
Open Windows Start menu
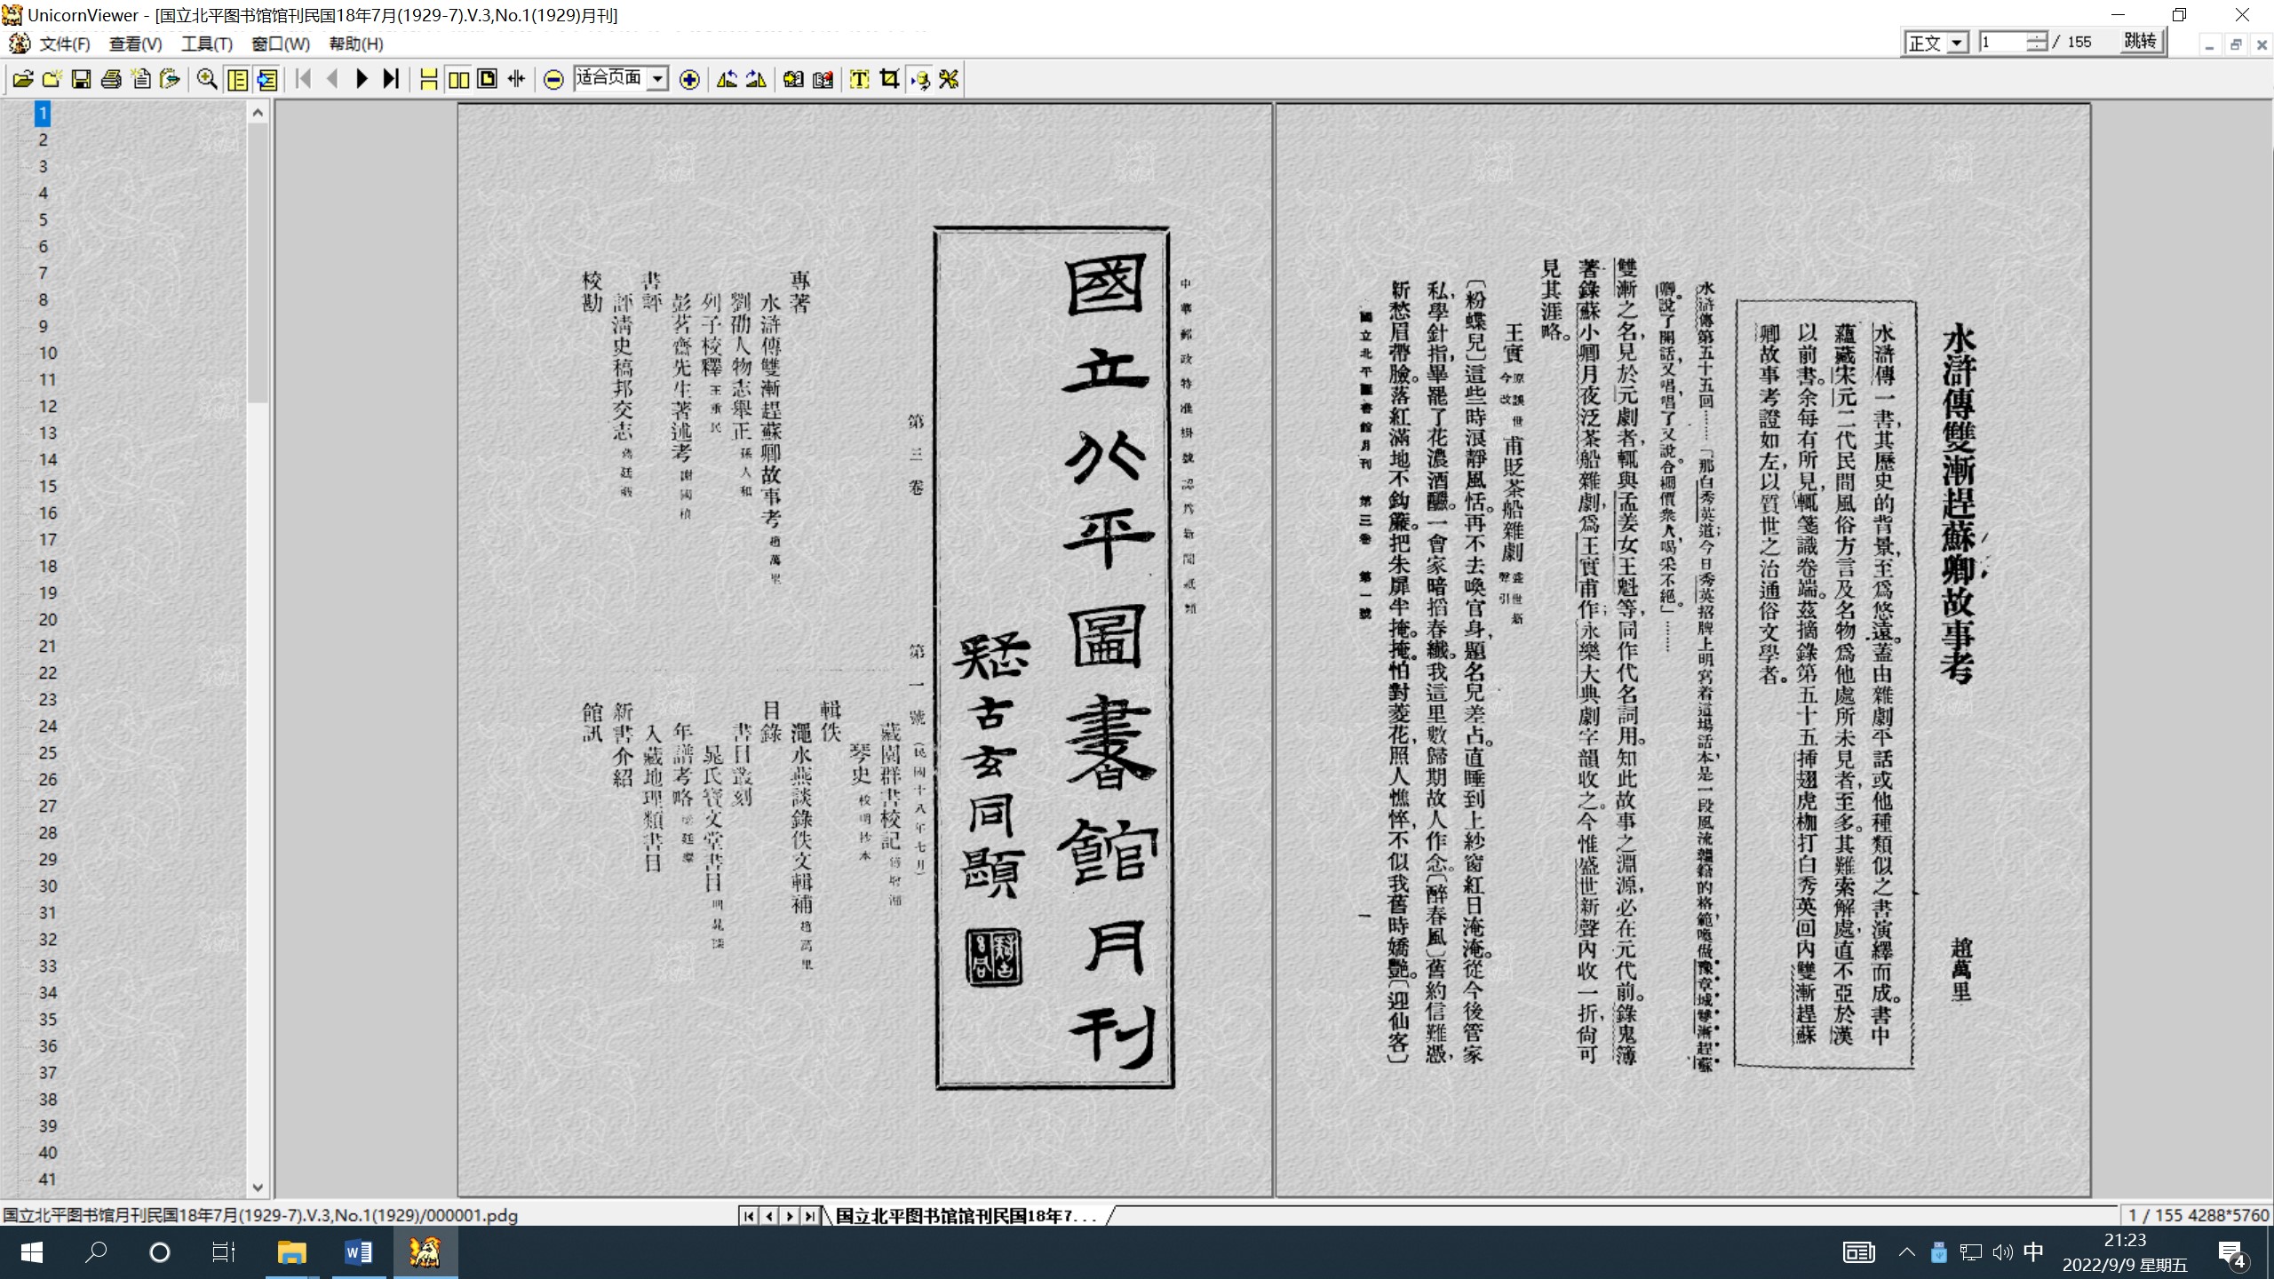(x=32, y=1252)
